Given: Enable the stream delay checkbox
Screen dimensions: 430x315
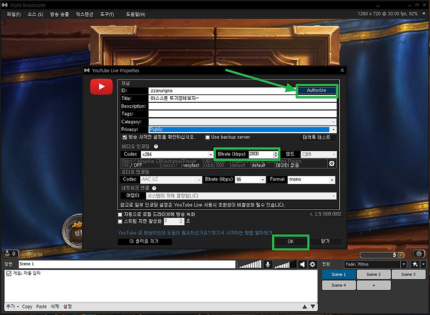Looking at the screenshot, I should (x=120, y=221).
